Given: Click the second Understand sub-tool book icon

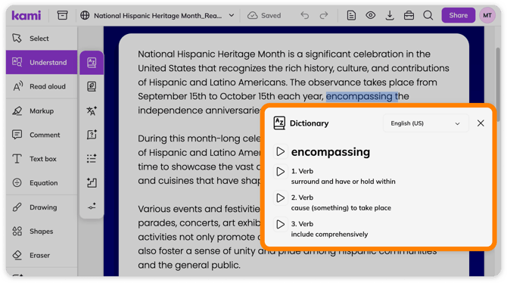Looking at the screenshot, I should click(92, 86).
